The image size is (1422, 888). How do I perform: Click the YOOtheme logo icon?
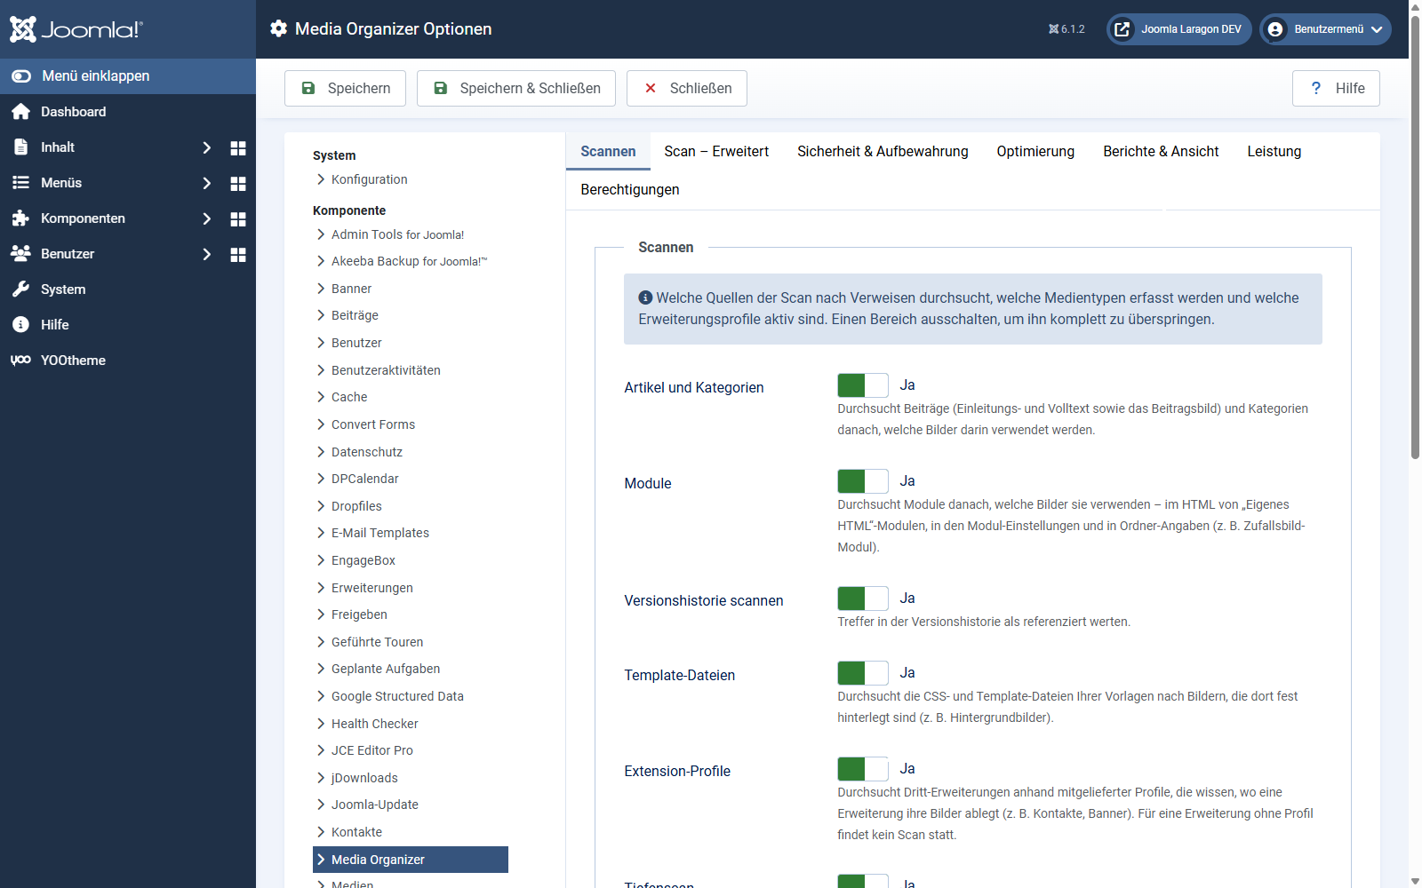pyautogui.click(x=21, y=361)
